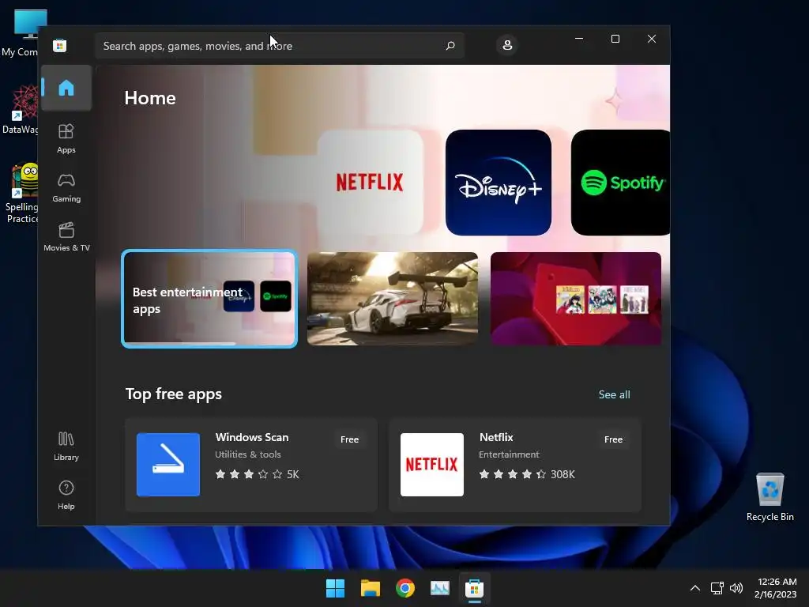
Task: Open the Disney+ featured tile
Action: [498, 183]
